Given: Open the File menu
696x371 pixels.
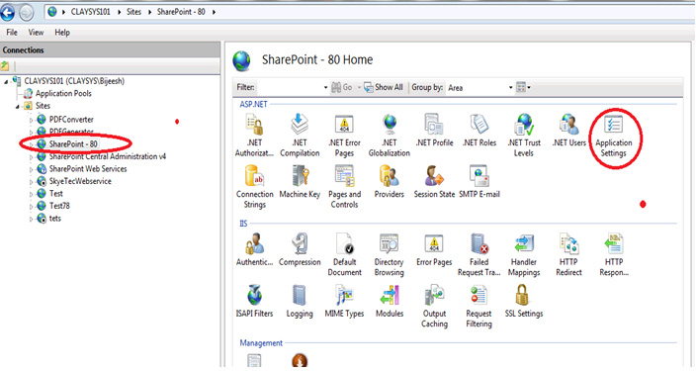Looking at the screenshot, I should pos(12,33).
